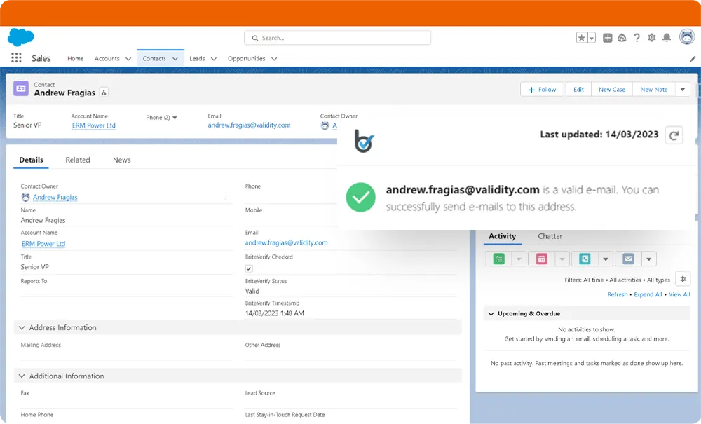
Task: Open the Opportunities tab
Action: [246, 59]
